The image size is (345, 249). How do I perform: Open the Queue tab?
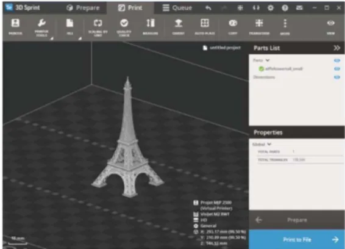tap(177, 8)
